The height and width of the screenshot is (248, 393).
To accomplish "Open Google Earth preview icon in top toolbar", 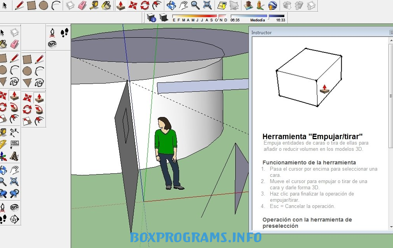I will tap(273, 5).
